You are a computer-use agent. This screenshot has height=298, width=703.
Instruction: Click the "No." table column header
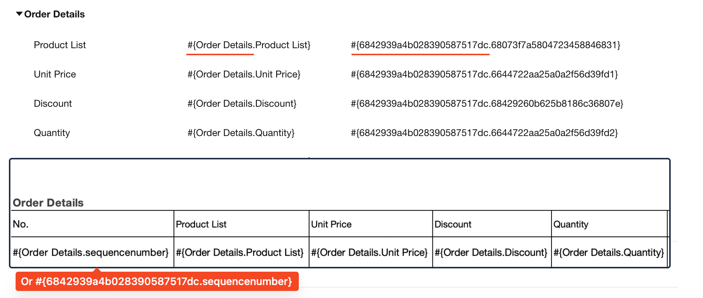(21, 224)
